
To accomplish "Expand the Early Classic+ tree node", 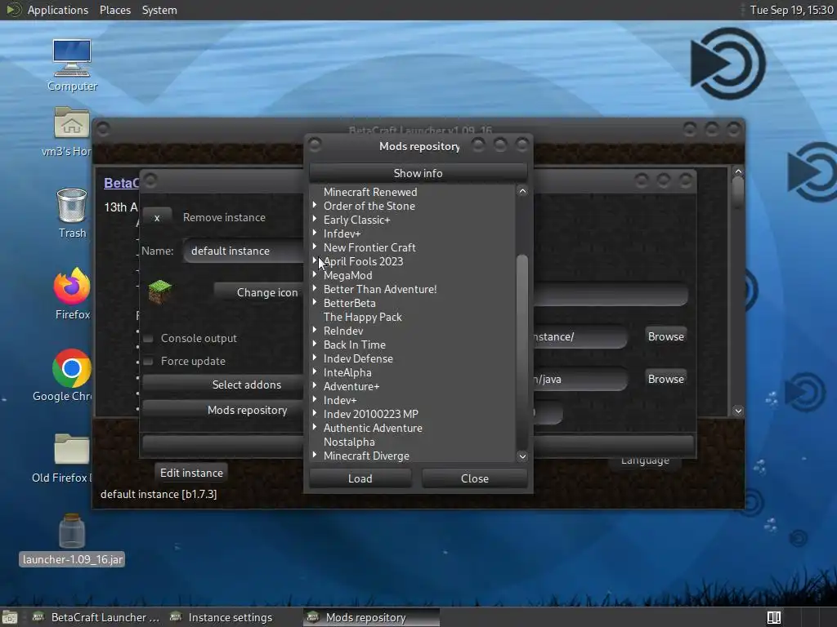I will (315, 219).
